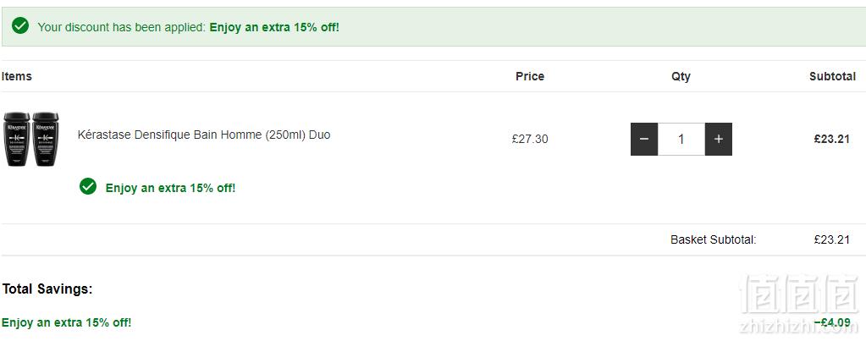Click the savings 'Enjoy an extra 15% off!' line

pyautogui.click(x=66, y=322)
